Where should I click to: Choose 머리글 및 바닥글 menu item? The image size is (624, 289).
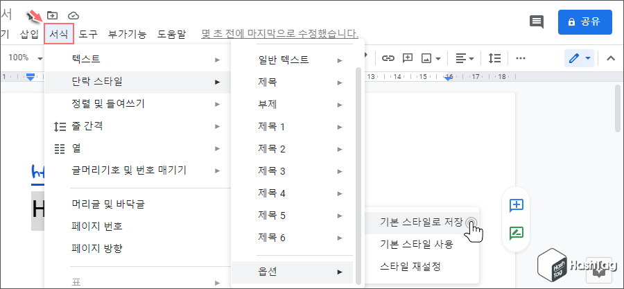138,204
